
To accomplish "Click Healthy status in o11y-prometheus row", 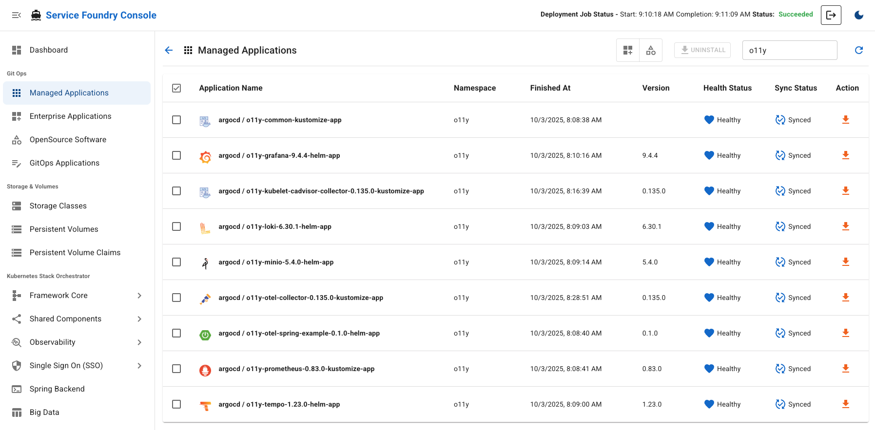I will point(722,369).
